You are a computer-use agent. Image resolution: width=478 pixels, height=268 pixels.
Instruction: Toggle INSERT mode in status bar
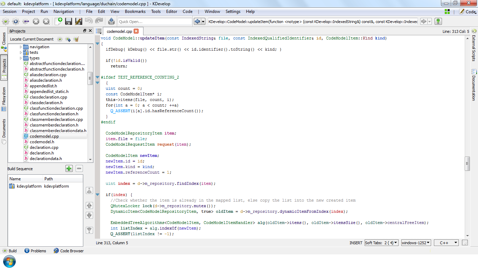tap(356, 243)
